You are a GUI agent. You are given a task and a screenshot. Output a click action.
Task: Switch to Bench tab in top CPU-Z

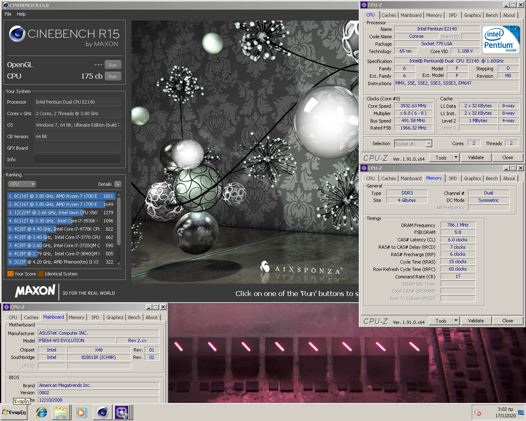pos(491,15)
